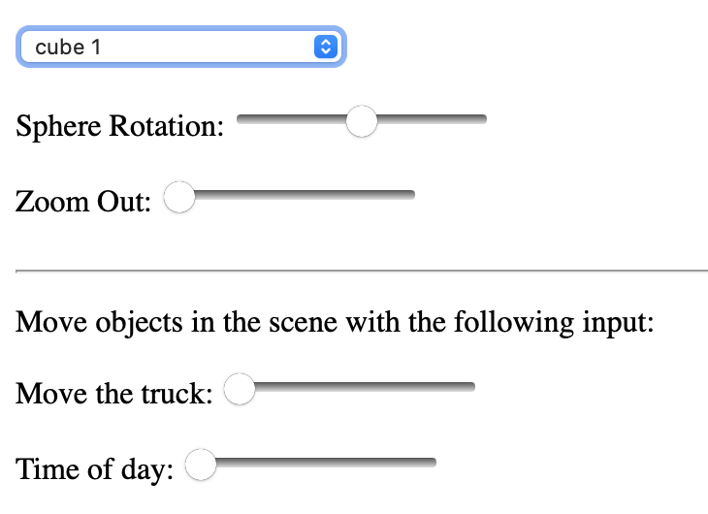Click the horizontal divider line
The image size is (708, 514).
(x=361, y=271)
